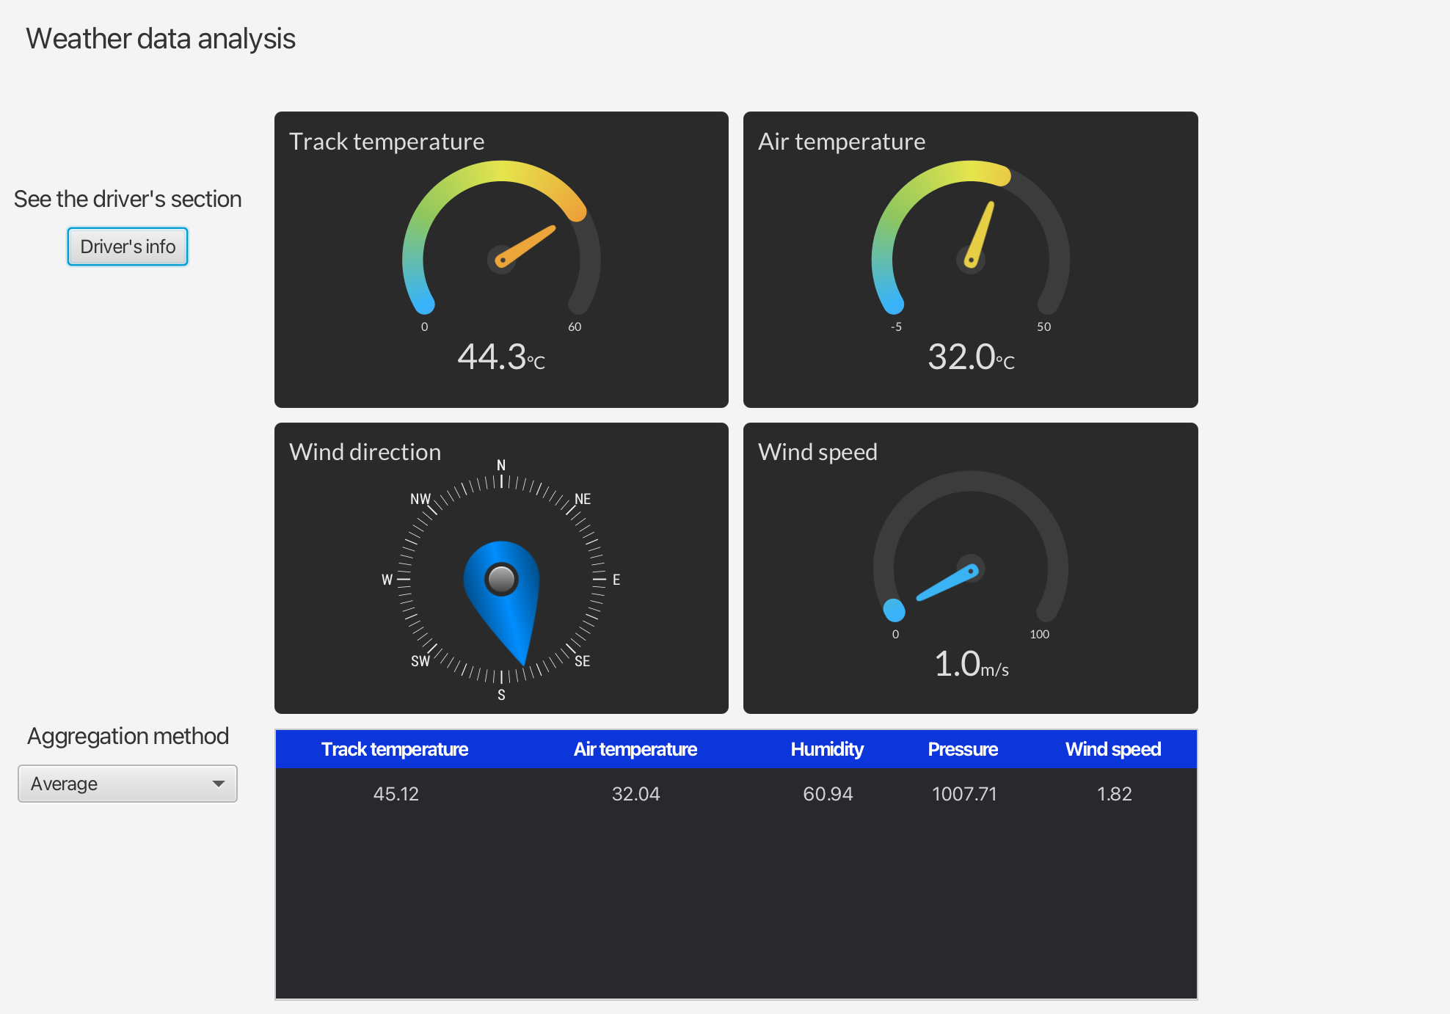Click the Wind direction tile title
The height and width of the screenshot is (1014, 1450).
365,451
